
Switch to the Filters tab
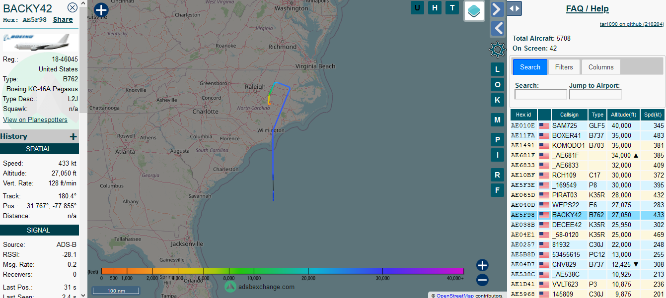(x=564, y=67)
